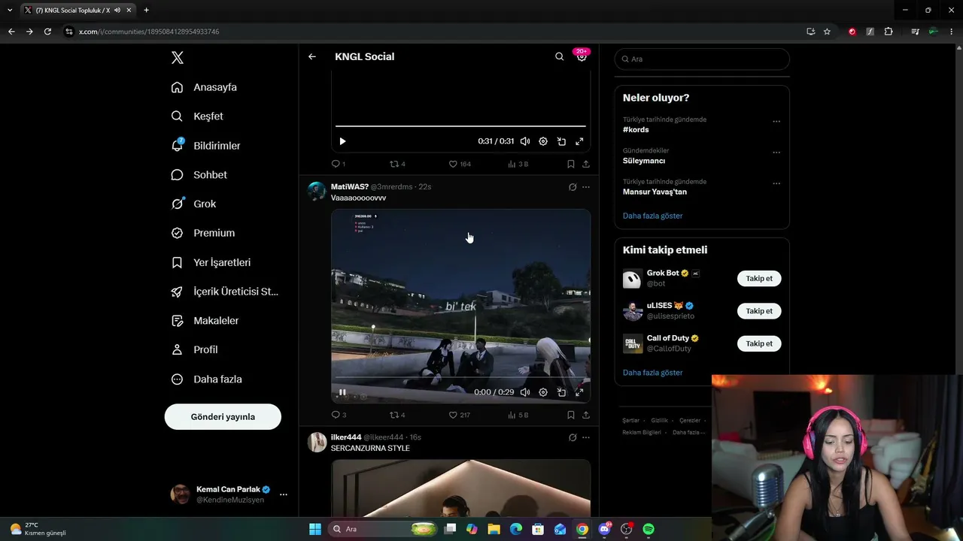Viewport: 963px width, 541px height.
Task: Search within the KNGL Social community
Action: click(559, 56)
